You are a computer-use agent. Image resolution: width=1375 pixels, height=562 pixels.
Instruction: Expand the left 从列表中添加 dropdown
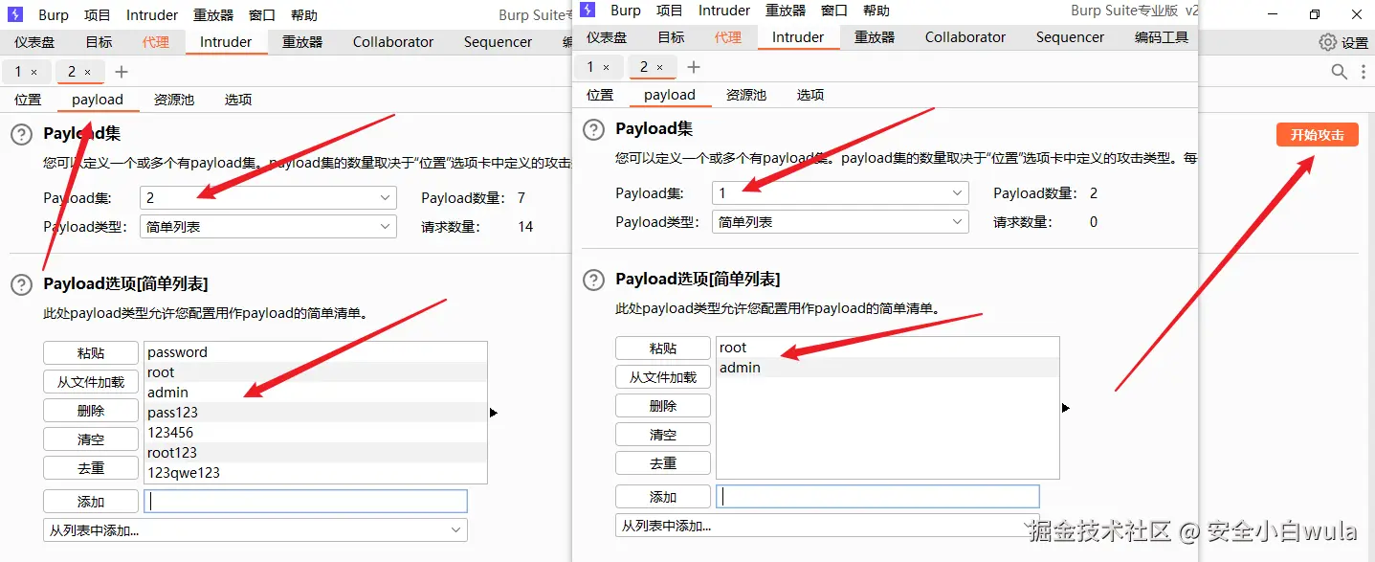(x=255, y=530)
